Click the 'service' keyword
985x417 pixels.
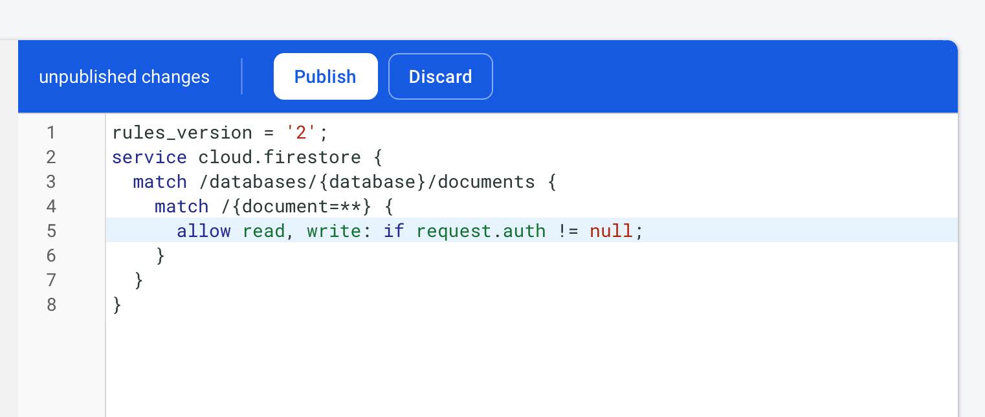coord(149,157)
